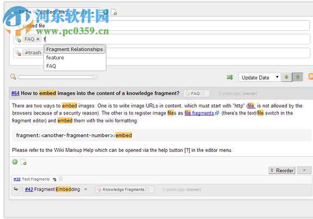Click the FAQ tag on fragment #64
This screenshot has height=219, width=313.
pyautogui.click(x=196, y=93)
